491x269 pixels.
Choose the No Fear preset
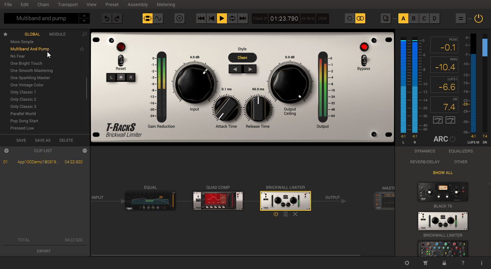pyautogui.click(x=18, y=56)
